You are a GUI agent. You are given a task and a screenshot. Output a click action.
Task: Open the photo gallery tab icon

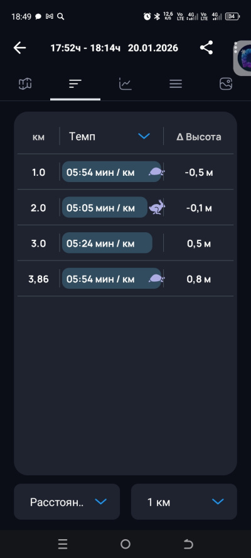coord(226,84)
